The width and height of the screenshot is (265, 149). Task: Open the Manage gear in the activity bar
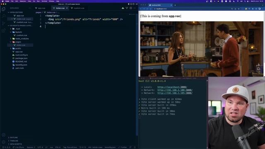[3, 142]
